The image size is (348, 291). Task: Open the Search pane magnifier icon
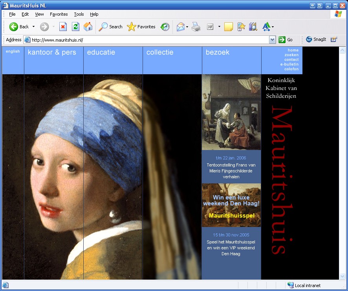coord(103,27)
